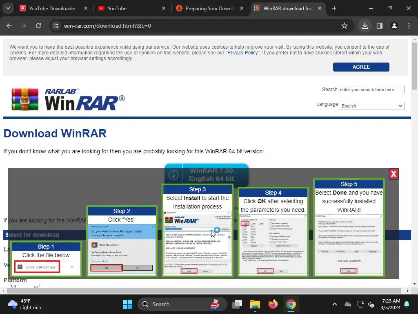This screenshot has width=418, height=314.
Task: Open the Language dropdown set to English
Action: coord(371,106)
